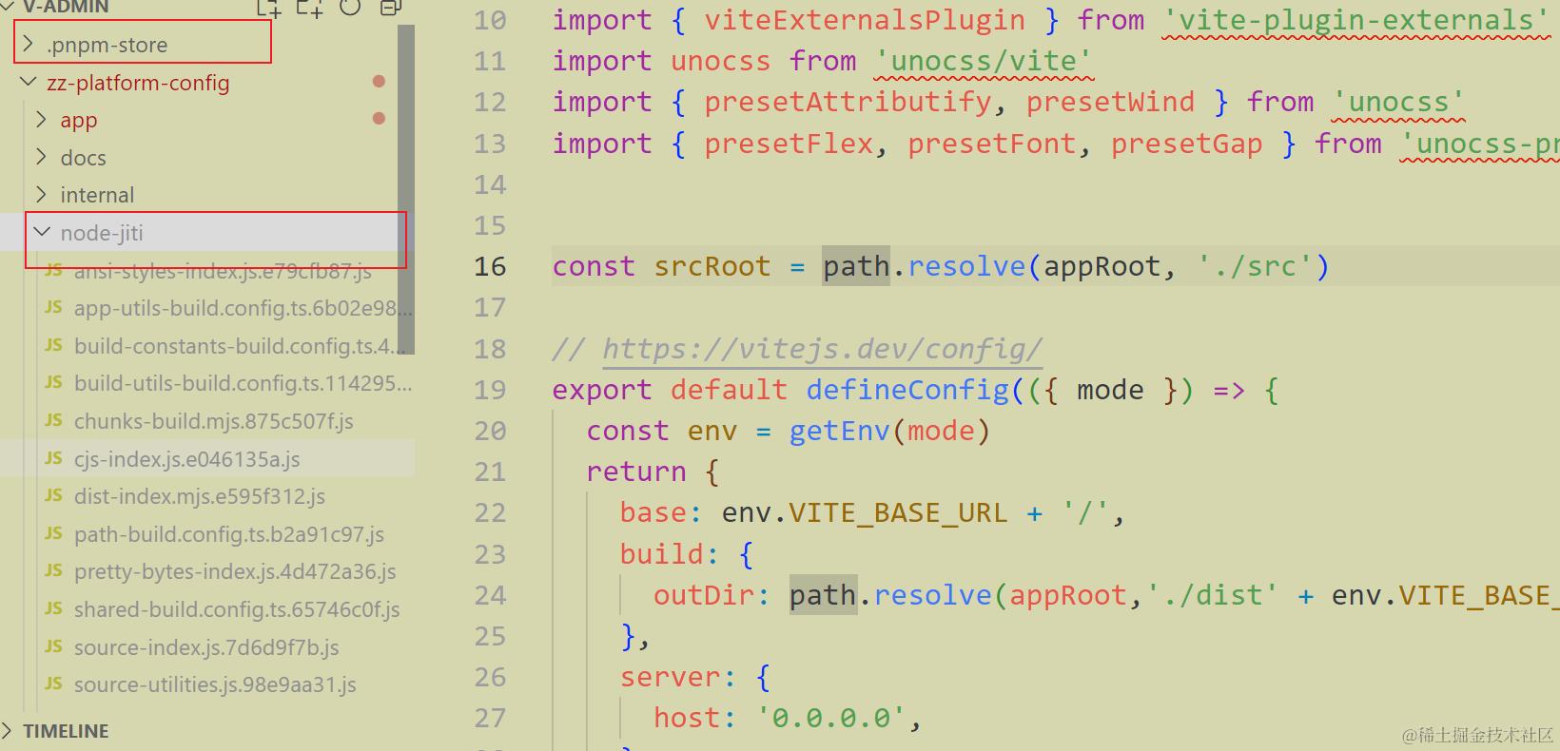Click the JS icon beside ansi-styles-index.js.e79cfb87.js
Image resolution: width=1560 pixels, height=751 pixels.
click(54, 271)
